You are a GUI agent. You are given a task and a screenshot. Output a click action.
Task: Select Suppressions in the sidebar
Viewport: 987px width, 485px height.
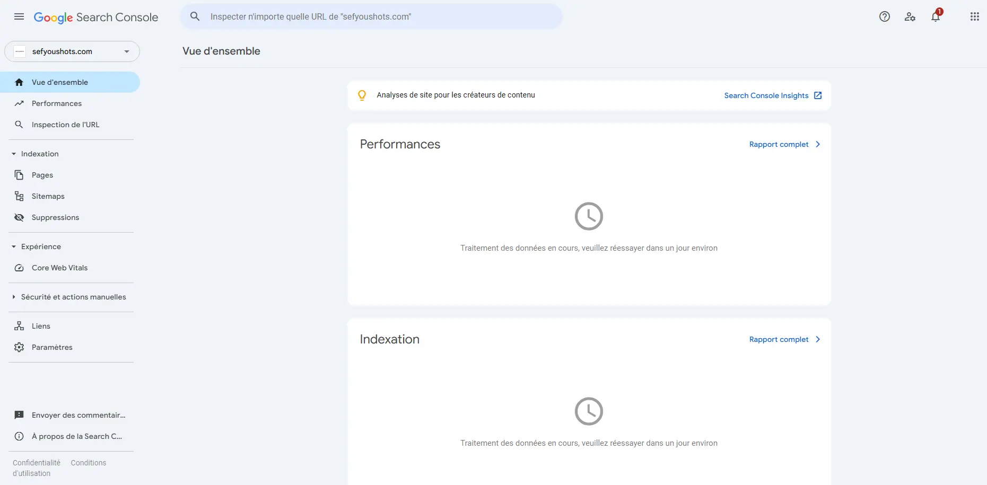[x=55, y=217]
